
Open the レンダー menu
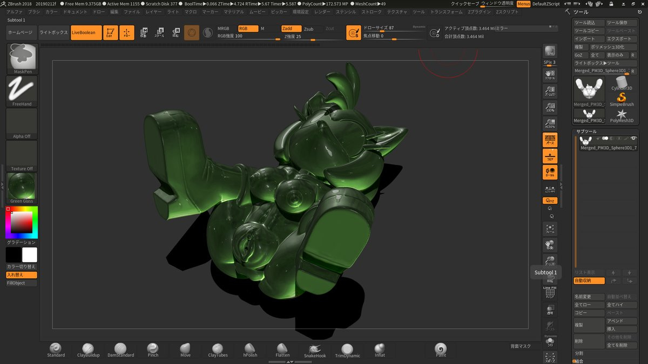[322, 11]
